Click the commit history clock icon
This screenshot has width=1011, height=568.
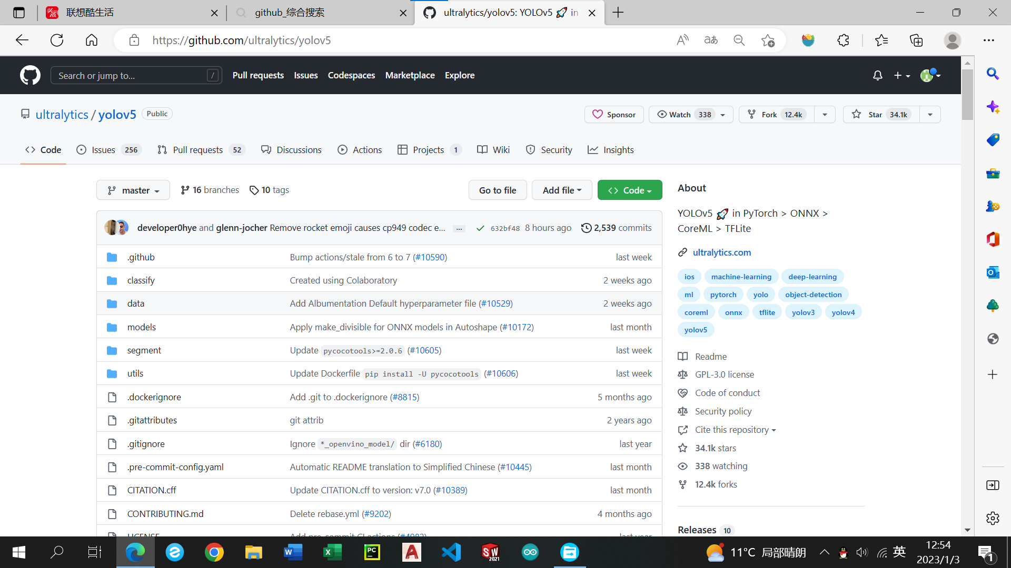(x=586, y=228)
